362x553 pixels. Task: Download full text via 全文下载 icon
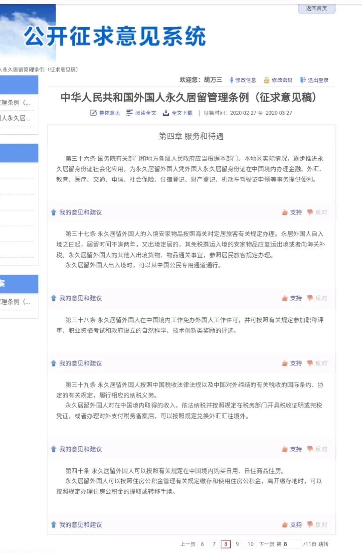click(x=166, y=113)
